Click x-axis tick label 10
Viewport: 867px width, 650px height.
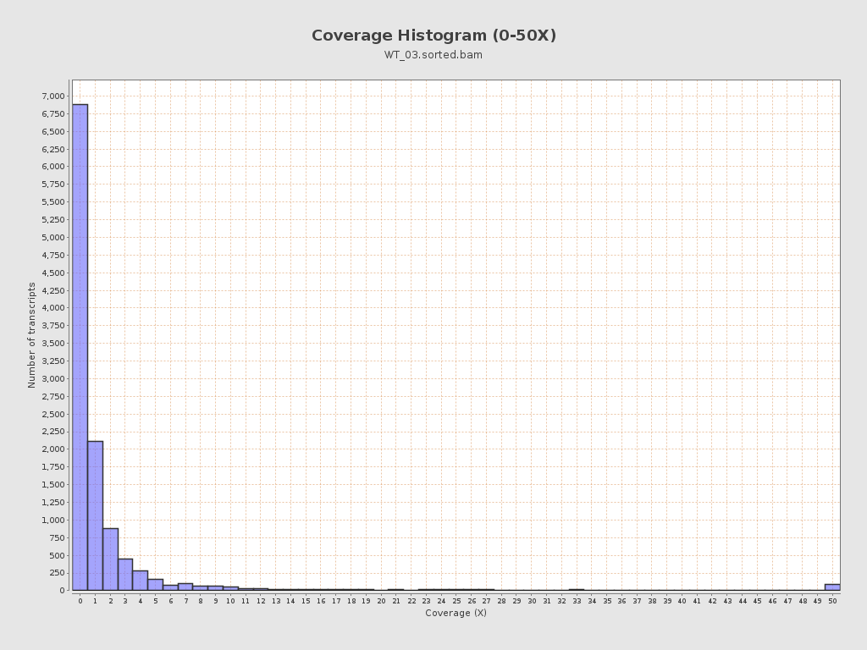(x=230, y=601)
